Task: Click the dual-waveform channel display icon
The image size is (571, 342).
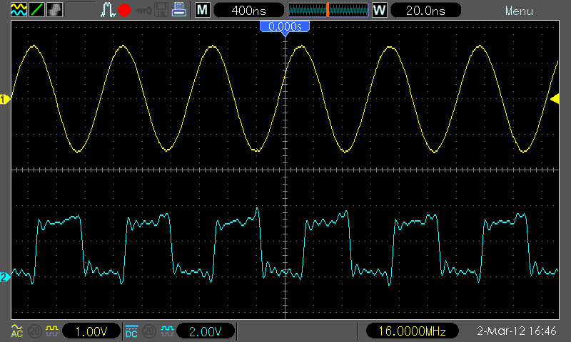Action: tap(19, 10)
